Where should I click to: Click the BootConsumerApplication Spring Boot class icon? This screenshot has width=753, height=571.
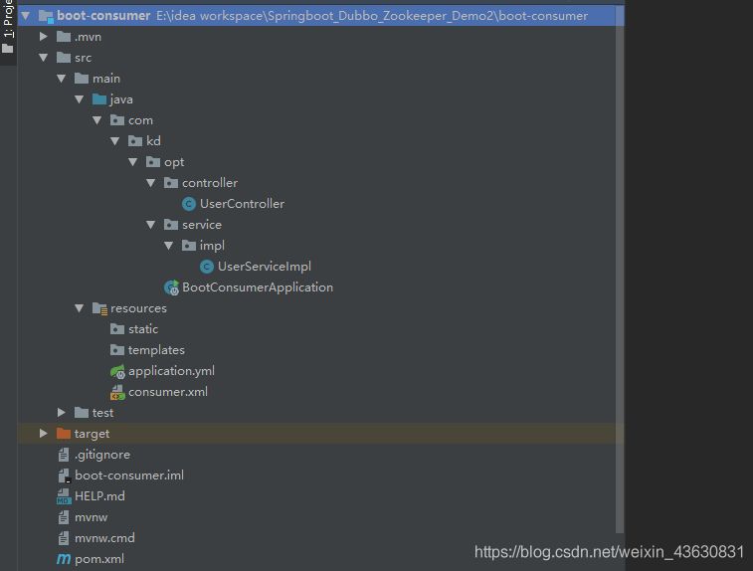pyautogui.click(x=171, y=287)
